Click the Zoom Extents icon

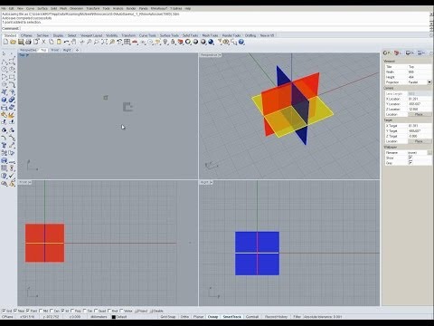tap(104, 42)
